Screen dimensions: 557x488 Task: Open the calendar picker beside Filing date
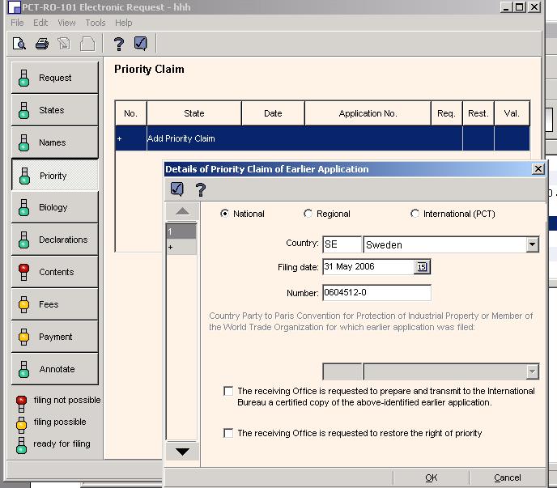point(422,267)
